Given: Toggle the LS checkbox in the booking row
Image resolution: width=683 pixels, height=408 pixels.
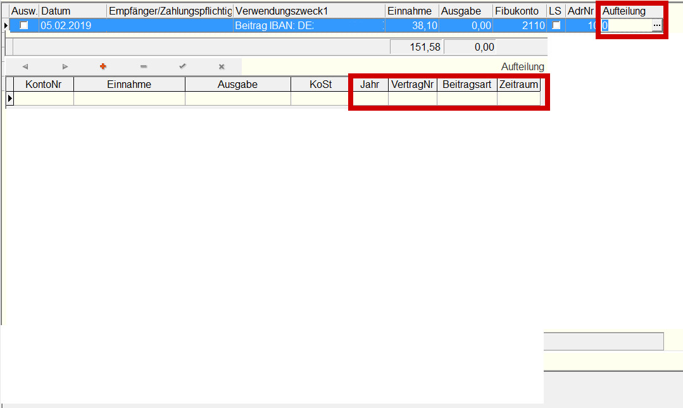Looking at the screenshot, I should point(556,25).
